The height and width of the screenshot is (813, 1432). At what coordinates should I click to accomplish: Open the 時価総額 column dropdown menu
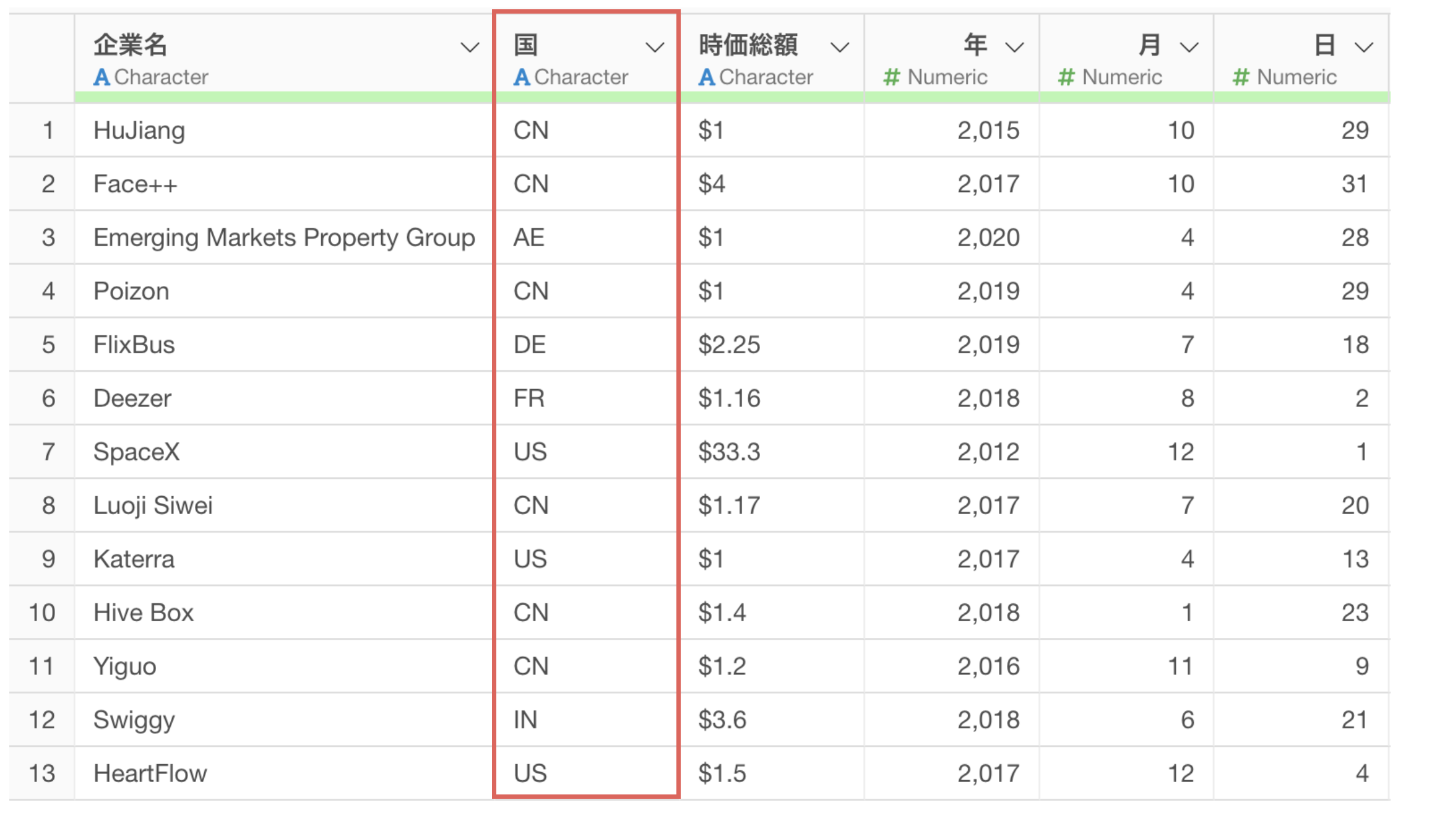(839, 47)
